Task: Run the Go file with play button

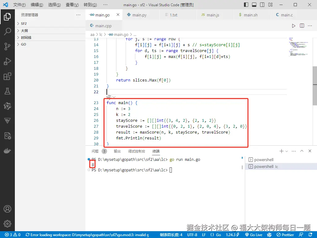Action: click(293, 26)
